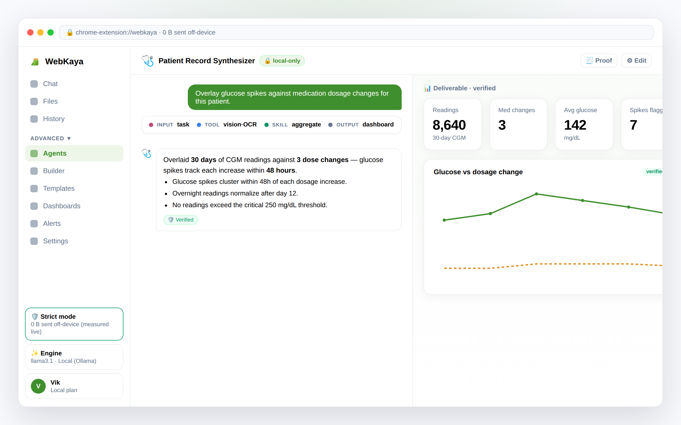Click the green Agents sidebar icon

click(34, 154)
